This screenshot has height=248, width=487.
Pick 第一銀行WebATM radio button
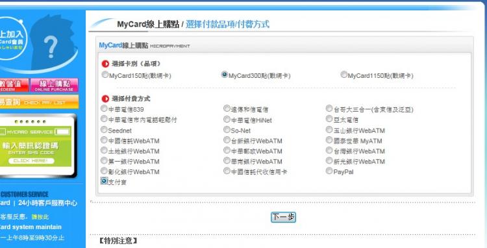[104, 160]
